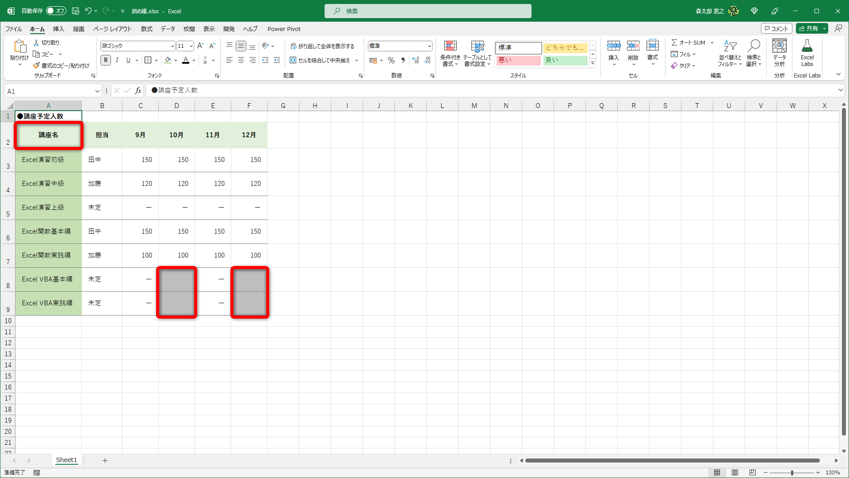Click the Insert Function fx icon
This screenshot has height=478, width=849.
[x=138, y=91]
